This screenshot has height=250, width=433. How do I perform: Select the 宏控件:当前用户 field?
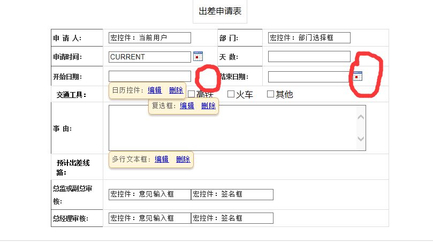(x=150, y=38)
